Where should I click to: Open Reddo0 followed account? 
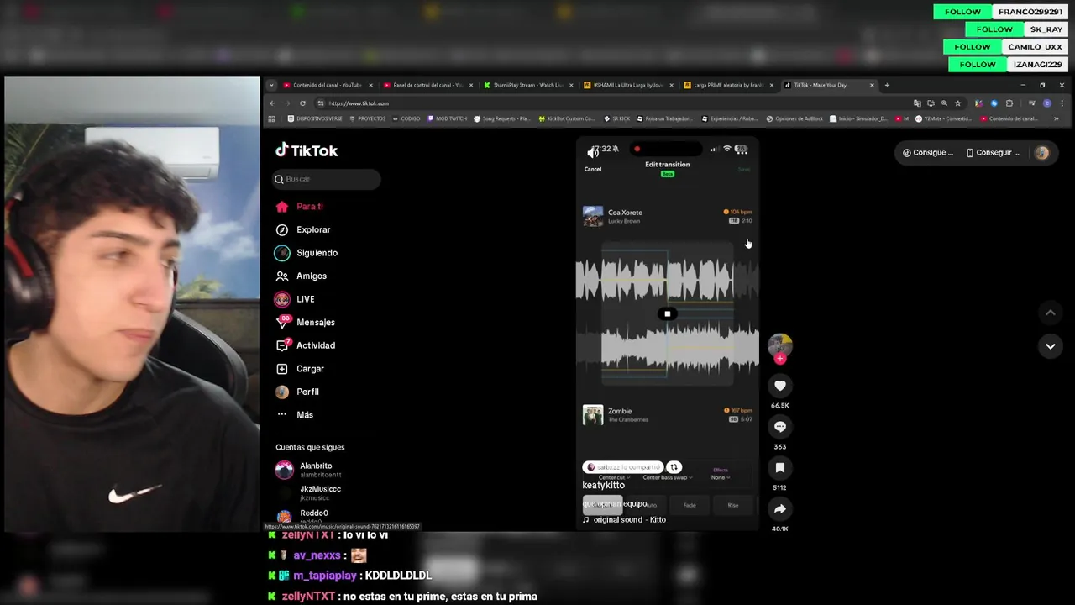[302, 516]
